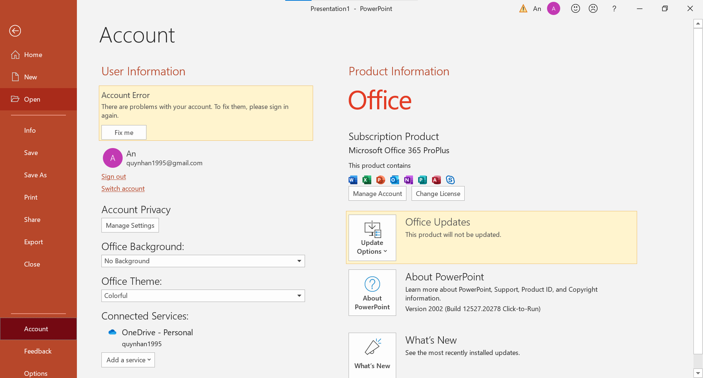Open New presentation page
The width and height of the screenshot is (703, 378).
pyautogui.click(x=38, y=77)
